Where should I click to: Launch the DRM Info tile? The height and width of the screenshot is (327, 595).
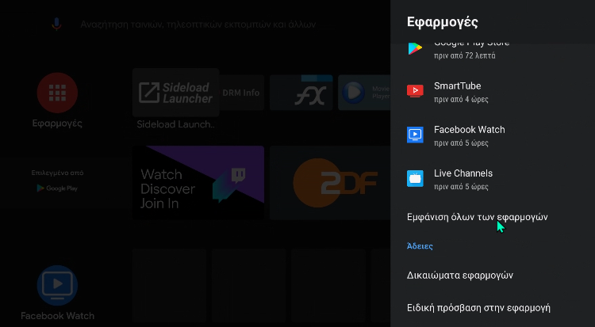[x=241, y=93]
